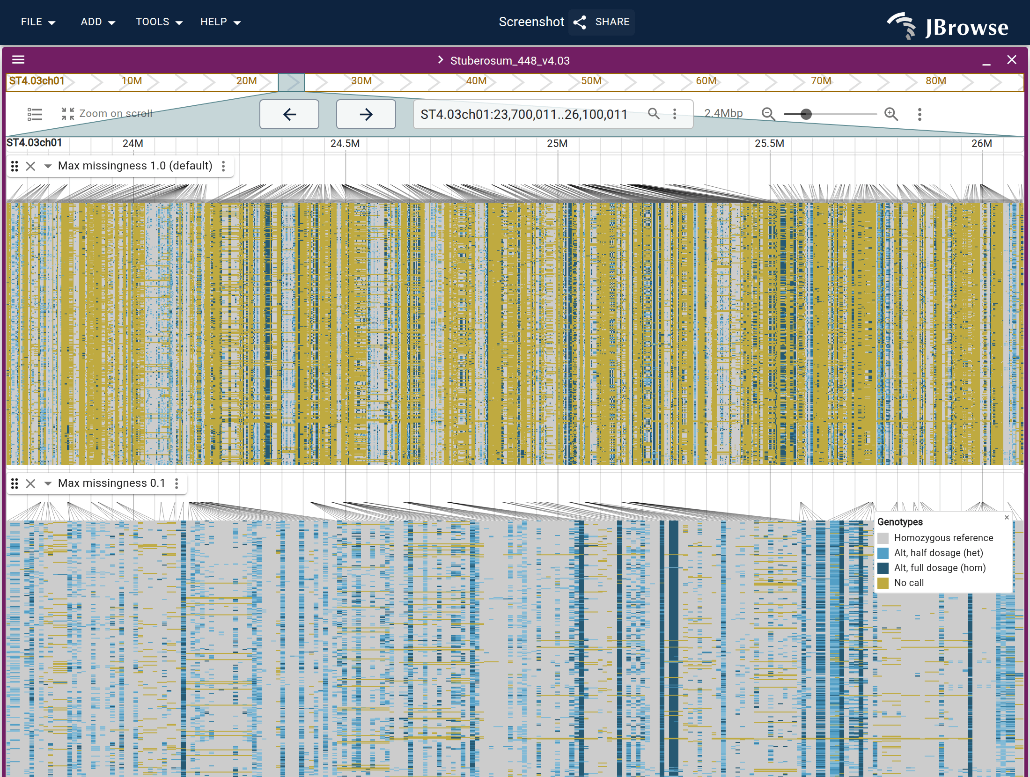Click the Alt, full dosage (hom) swatch

(x=883, y=568)
